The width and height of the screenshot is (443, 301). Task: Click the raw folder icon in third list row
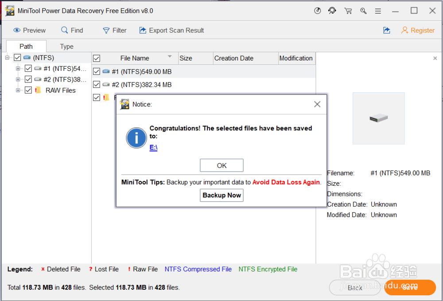coord(106,98)
